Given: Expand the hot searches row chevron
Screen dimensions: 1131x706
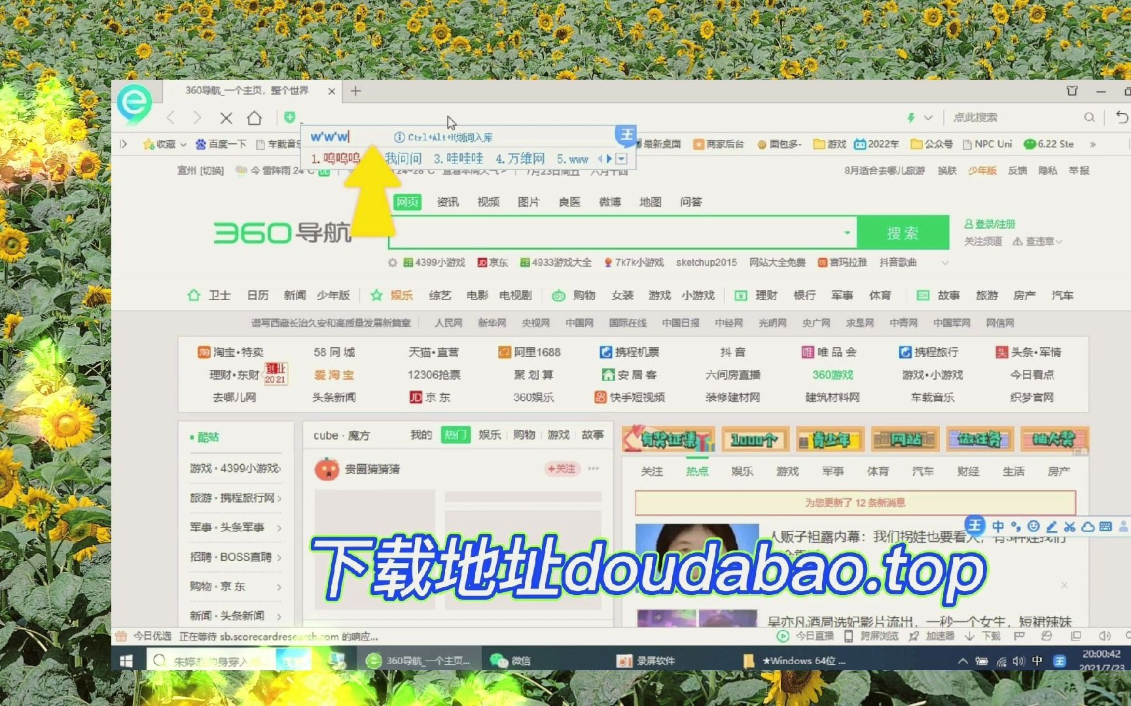Looking at the screenshot, I should coord(944,263).
